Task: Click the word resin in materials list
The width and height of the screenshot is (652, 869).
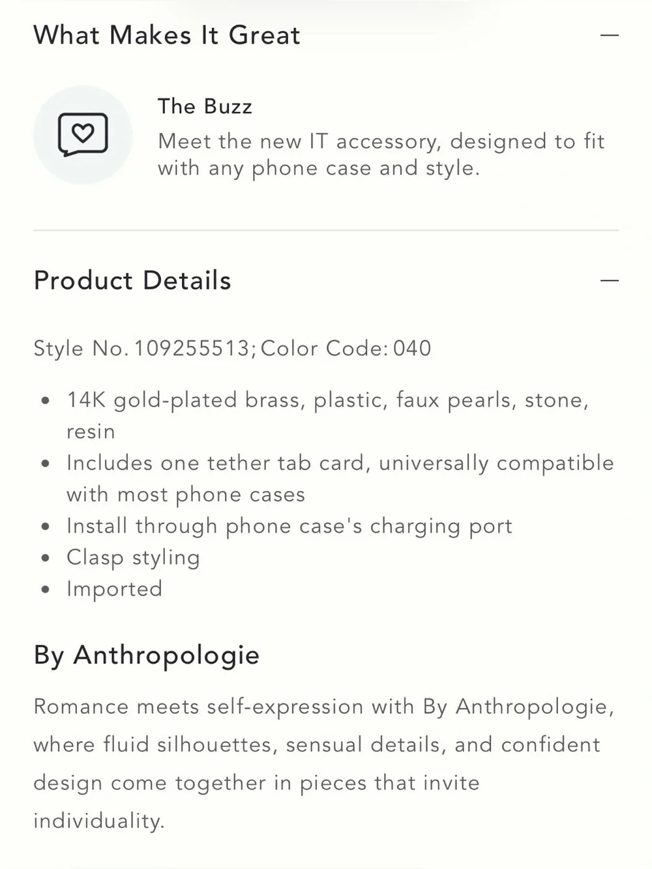Action: pyautogui.click(x=91, y=432)
